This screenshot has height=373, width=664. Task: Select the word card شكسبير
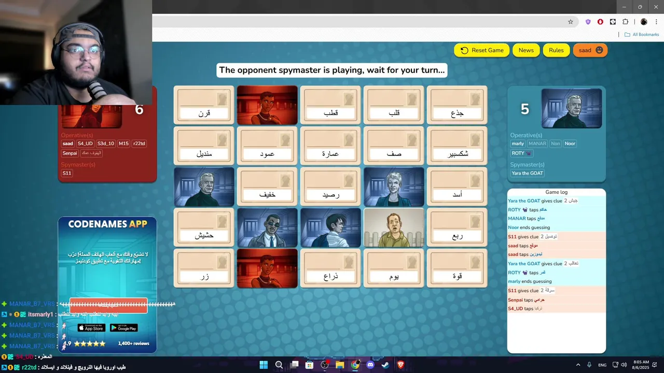coord(457,146)
